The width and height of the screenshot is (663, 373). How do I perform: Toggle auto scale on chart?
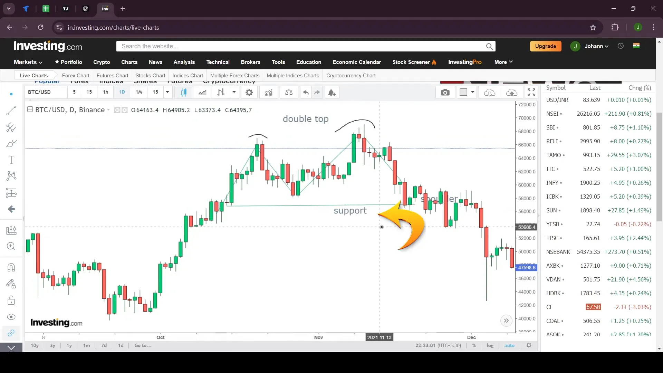(x=509, y=345)
